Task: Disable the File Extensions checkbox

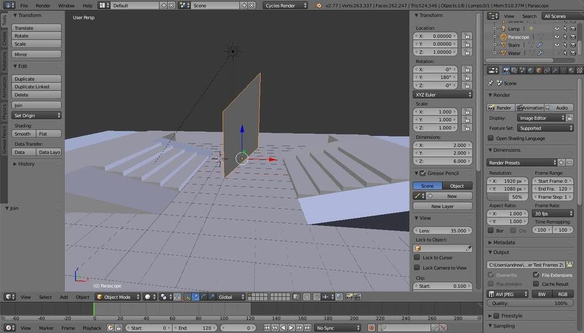Action: tap(536, 274)
